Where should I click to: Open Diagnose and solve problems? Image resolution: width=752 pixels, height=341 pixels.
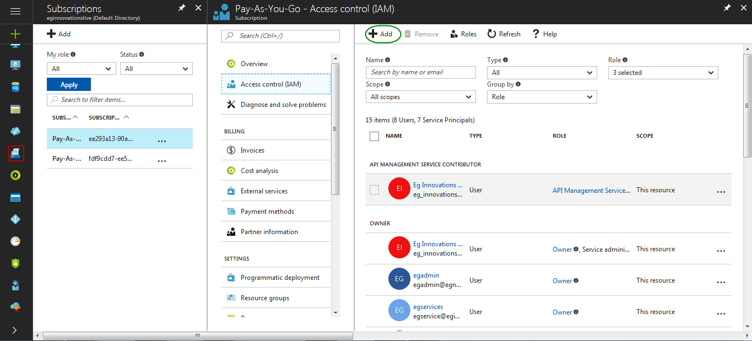tap(276, 105)
